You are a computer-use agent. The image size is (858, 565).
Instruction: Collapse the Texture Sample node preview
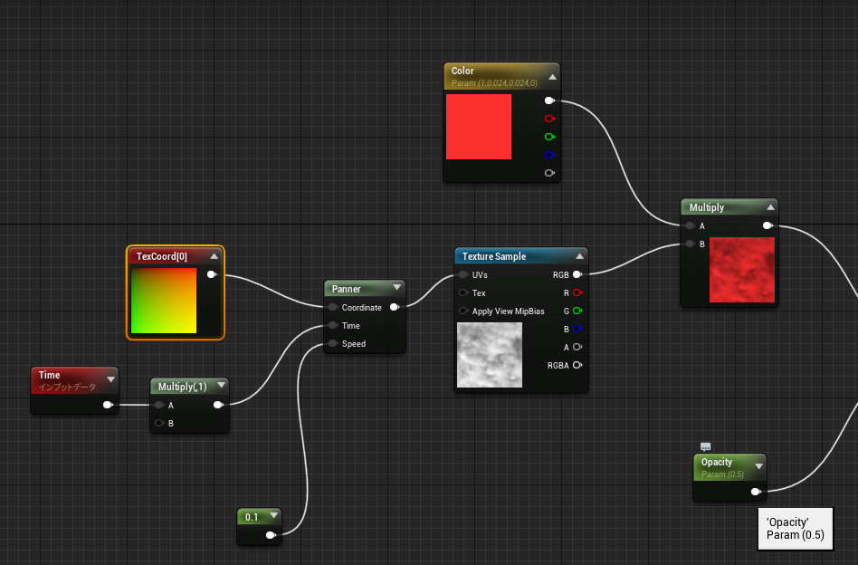tap(579, 256)
